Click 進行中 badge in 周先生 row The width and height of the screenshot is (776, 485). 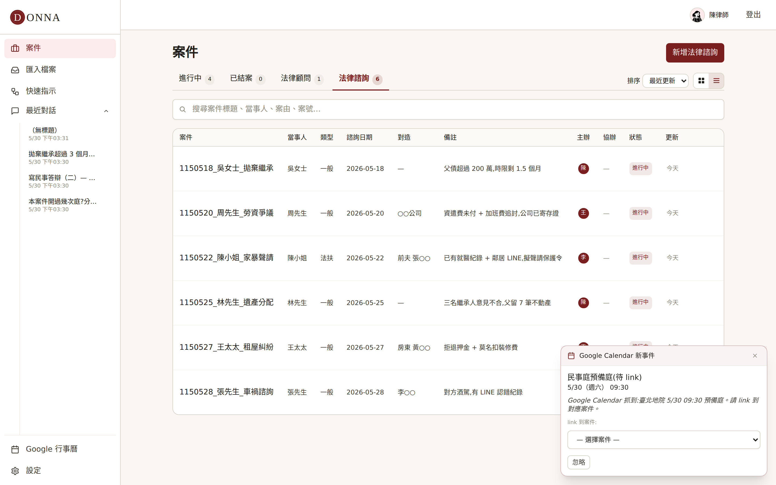point(640,213)
